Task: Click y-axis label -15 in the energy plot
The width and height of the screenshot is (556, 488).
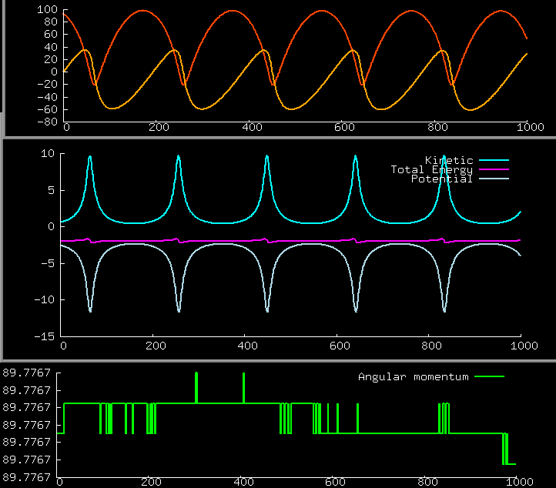Action: coord(45,336)
